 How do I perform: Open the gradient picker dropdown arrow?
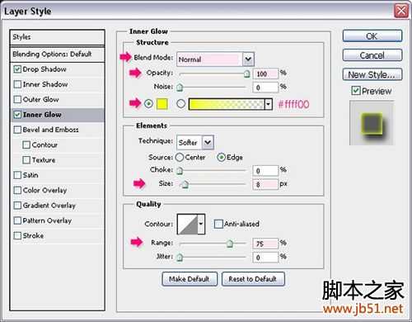pos(269,104)
